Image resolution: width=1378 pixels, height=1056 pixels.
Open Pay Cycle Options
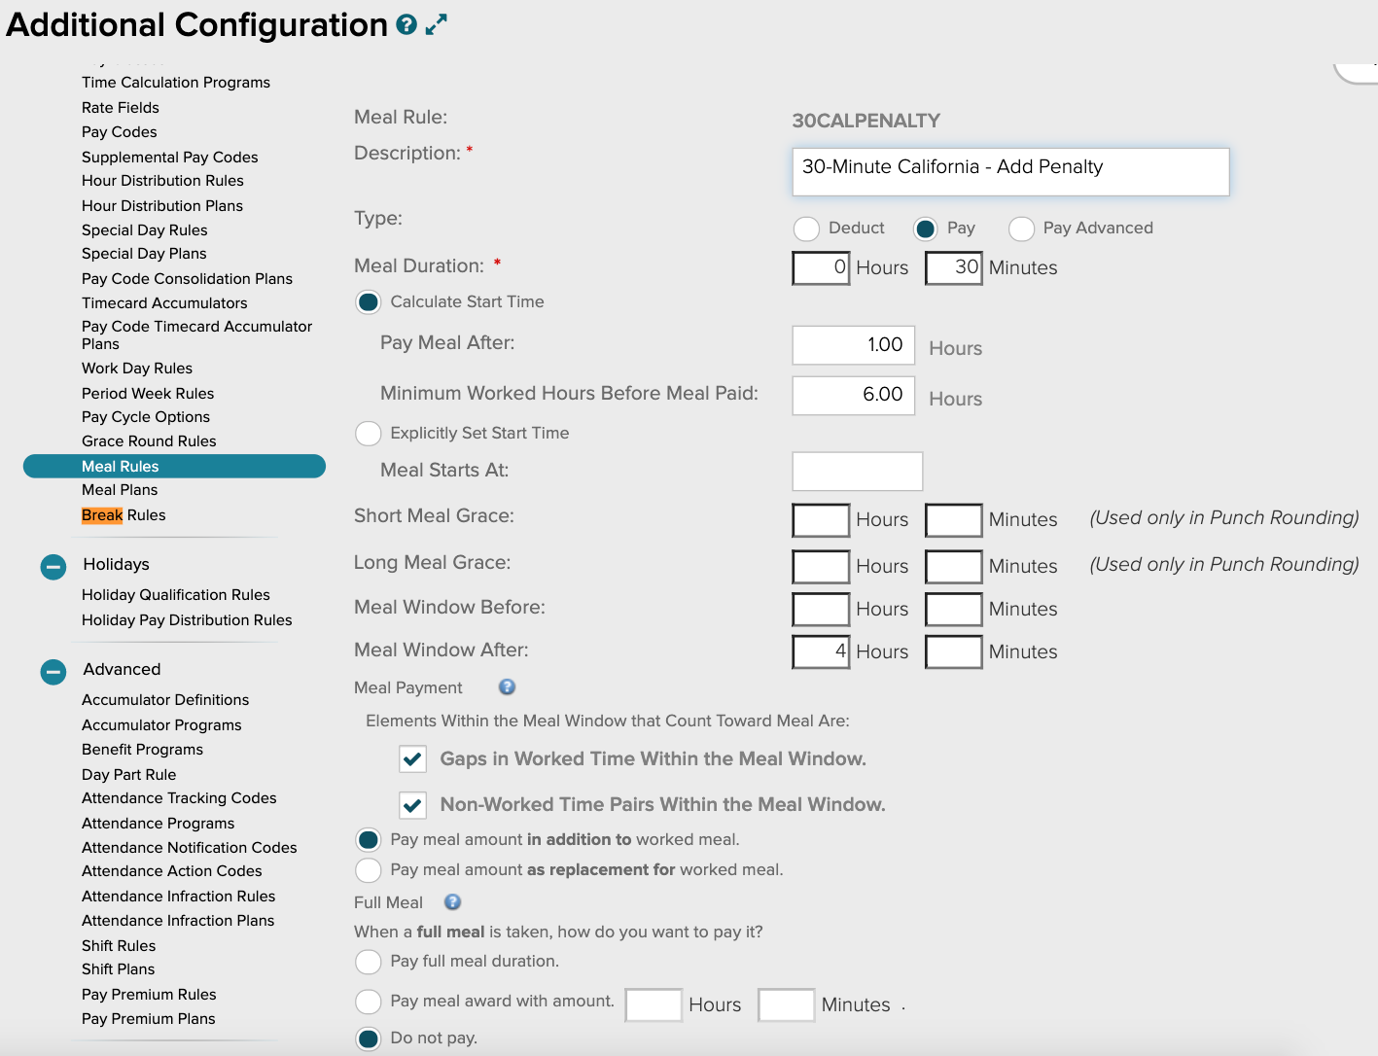point(146,417)
